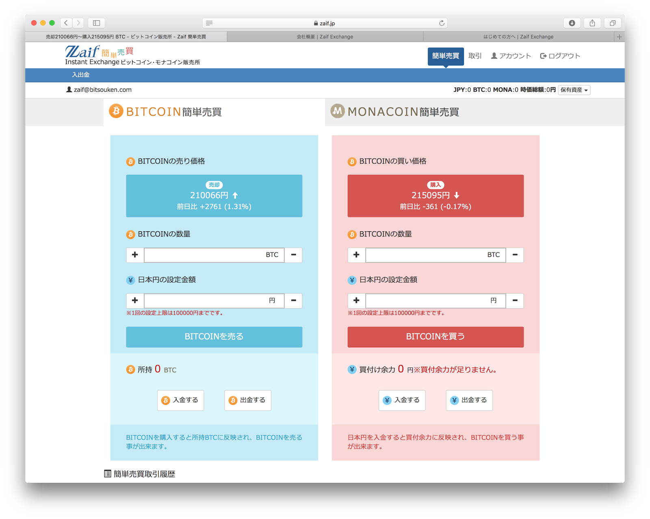Viewport: 650px width, 519px height.
Task: Go back with Safari back arrow
Action: [66, 23]
